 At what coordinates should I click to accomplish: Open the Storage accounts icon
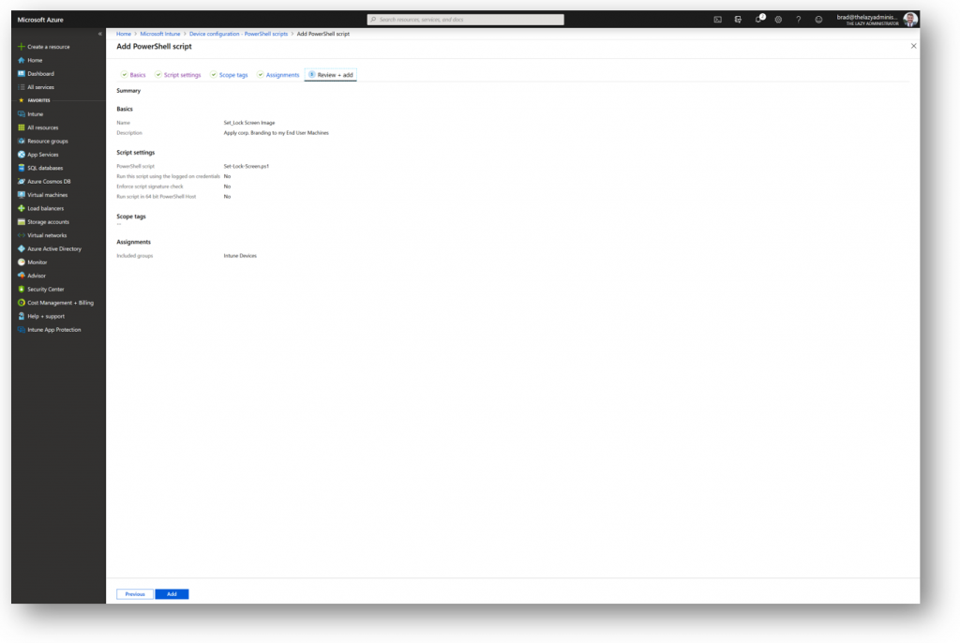click(22, 222)
